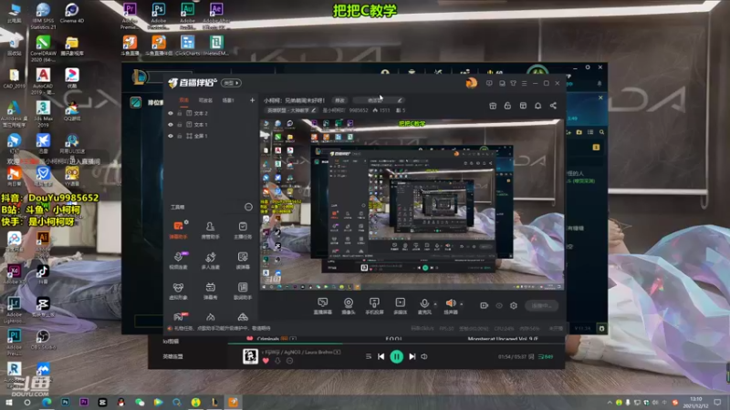Open Adobe Photoshop desktop shortcut
Image resolution: width=730 pixels, height=410 pixels.
(x=158, y=15)
